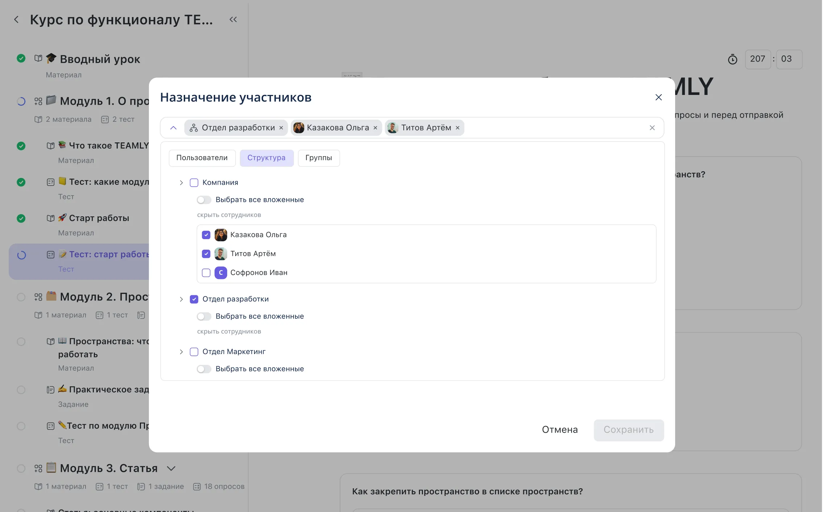The height and width of the screenshot is (512, 823).
Task: Toggle Выбрать все вложенные under Компания
Action: 204,200
